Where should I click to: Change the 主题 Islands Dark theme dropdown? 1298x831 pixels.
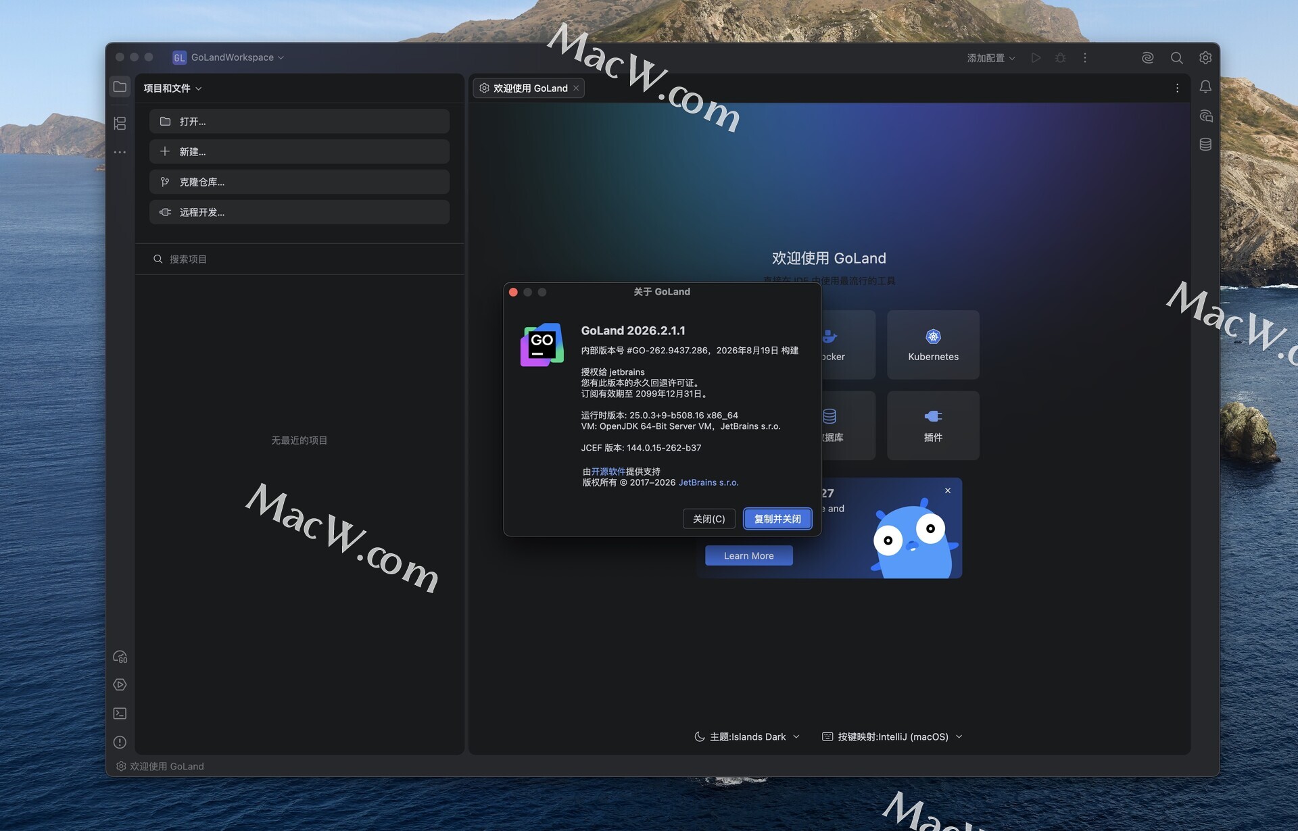747,737
